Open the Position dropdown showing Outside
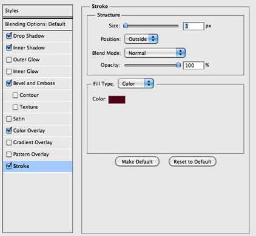Screen dimensions: 256x236 pyautogui.click(x=141, y=39)
